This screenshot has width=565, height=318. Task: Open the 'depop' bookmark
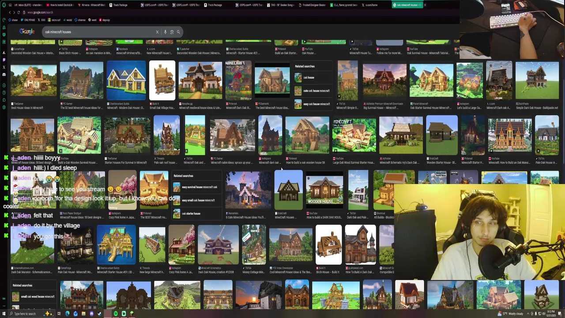(105, 20)
